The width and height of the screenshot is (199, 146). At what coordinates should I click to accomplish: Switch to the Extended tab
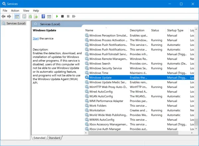(39, 137)
